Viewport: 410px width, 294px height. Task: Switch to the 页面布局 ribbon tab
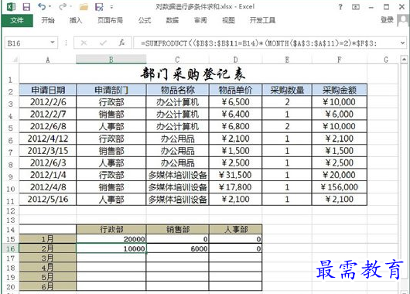click(110, 20)
